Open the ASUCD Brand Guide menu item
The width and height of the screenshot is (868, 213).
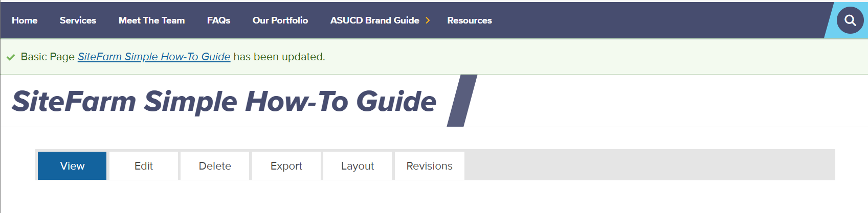[374, 20]
